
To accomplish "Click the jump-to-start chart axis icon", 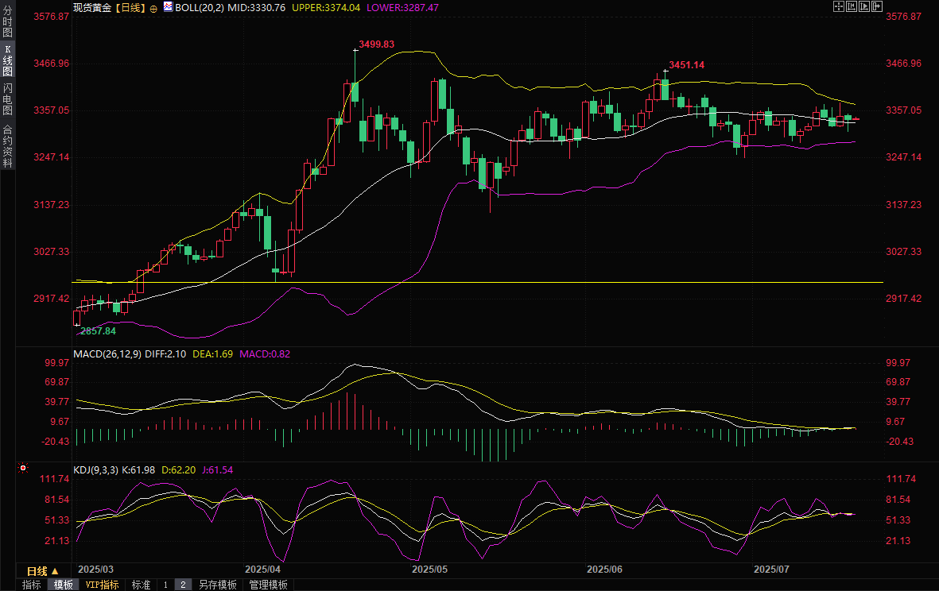I will pos(852,6).
